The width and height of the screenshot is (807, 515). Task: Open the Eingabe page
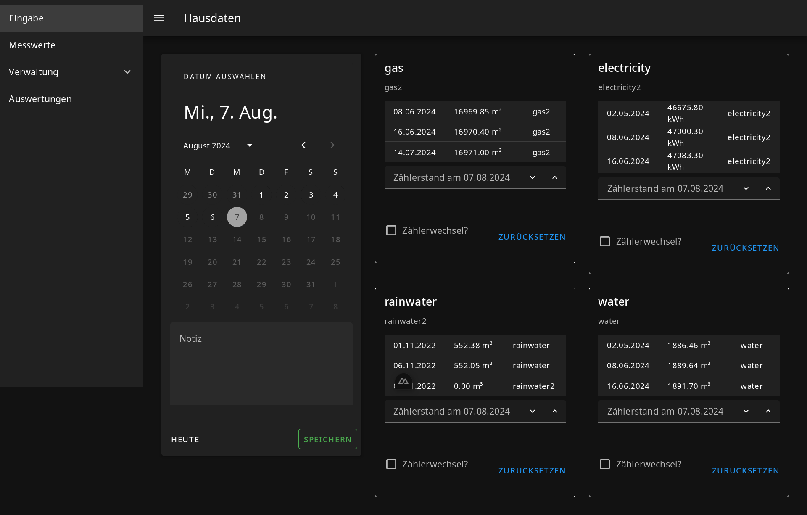coord(71,18)
